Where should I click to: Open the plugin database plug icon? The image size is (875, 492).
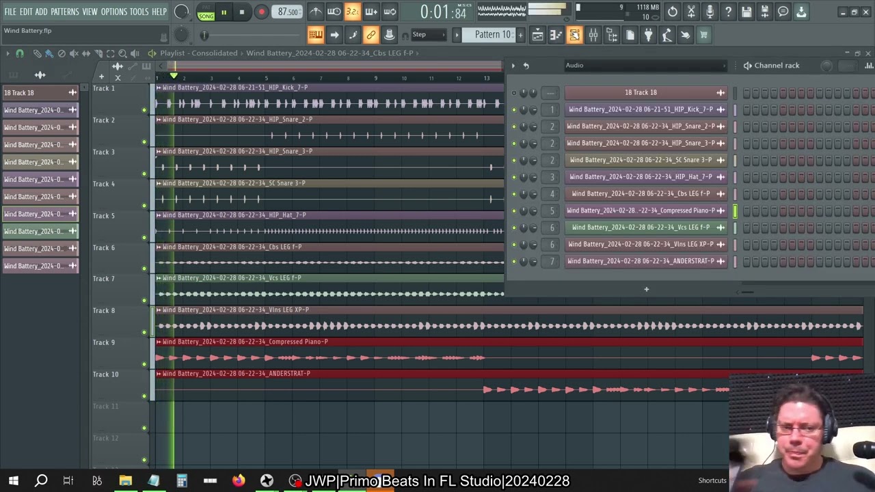point(649,35)
